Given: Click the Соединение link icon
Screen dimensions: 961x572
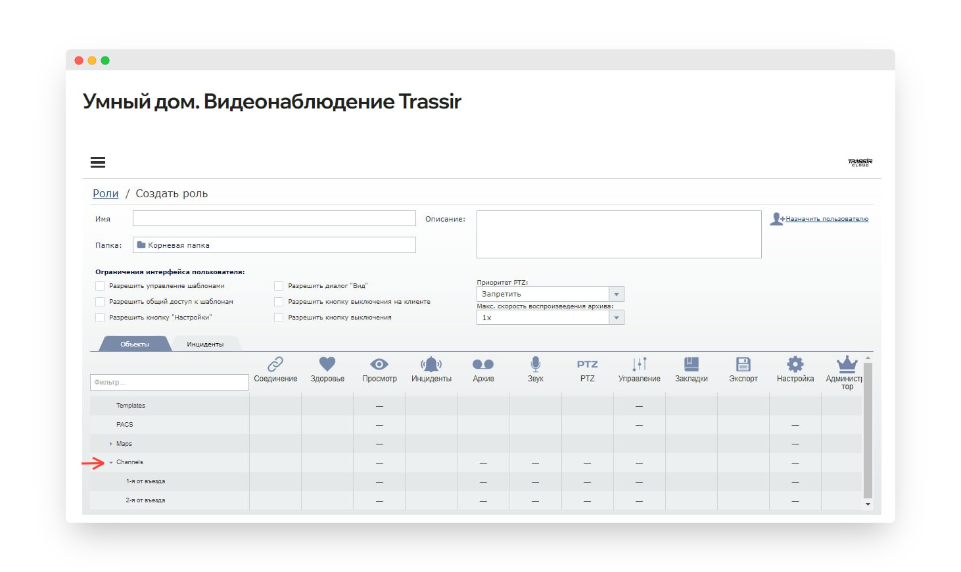Looking at the screenshot, I should pos(275,364).
